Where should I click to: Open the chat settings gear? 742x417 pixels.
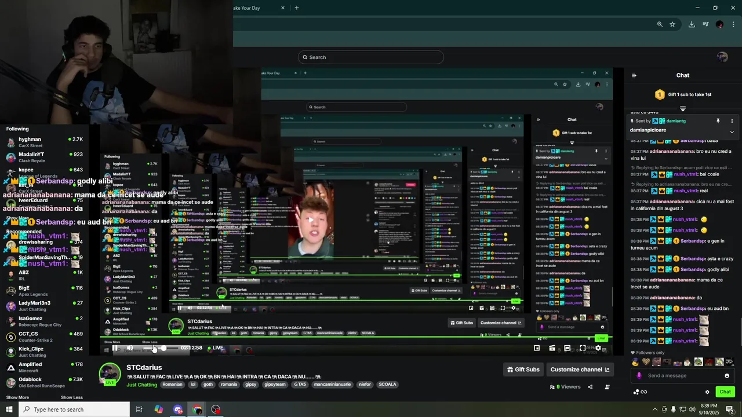(x=707, y=392)
